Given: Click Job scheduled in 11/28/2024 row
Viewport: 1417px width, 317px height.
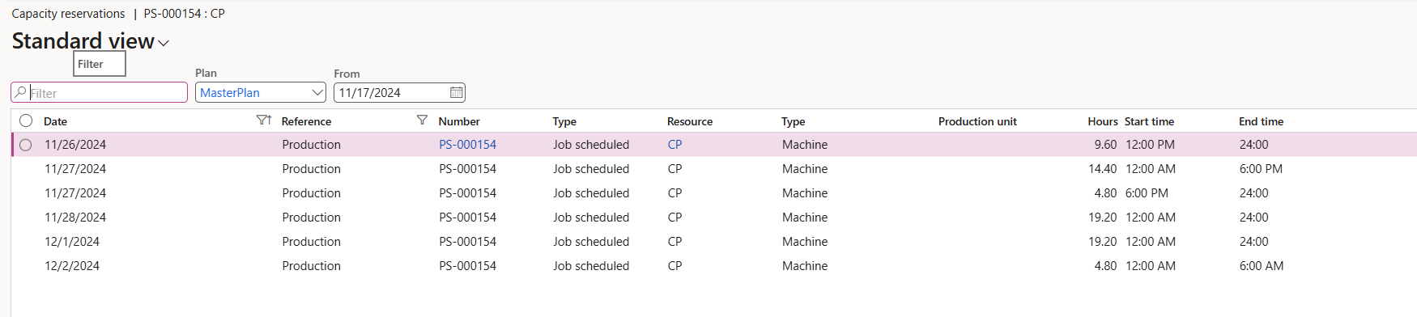Looking at the screenshot, I should pos(591,218).
